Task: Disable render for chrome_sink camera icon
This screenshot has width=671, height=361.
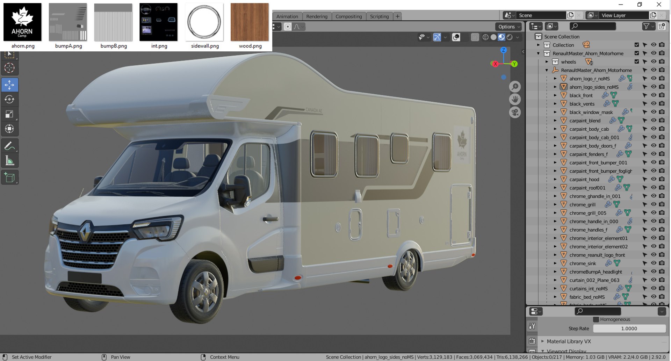Action: click(x=662, y=263)
